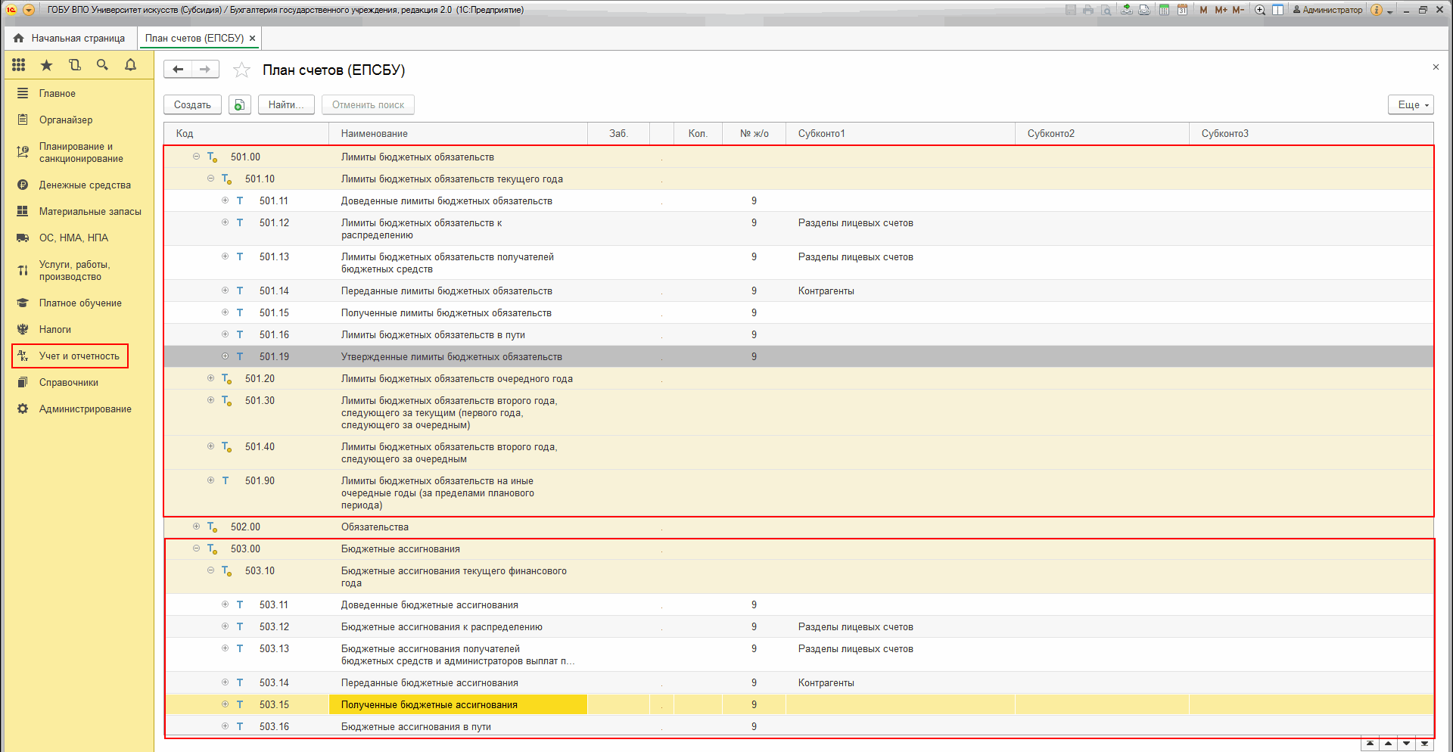Go forward with the right arrow button

point(205,70)
